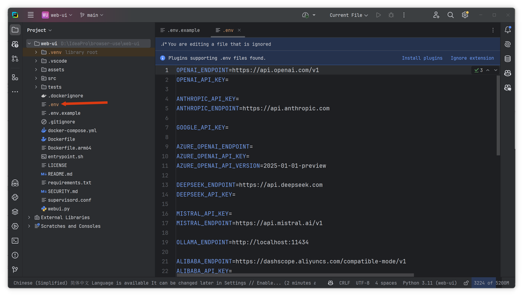Open webui.py in project tree

[59, 208]
